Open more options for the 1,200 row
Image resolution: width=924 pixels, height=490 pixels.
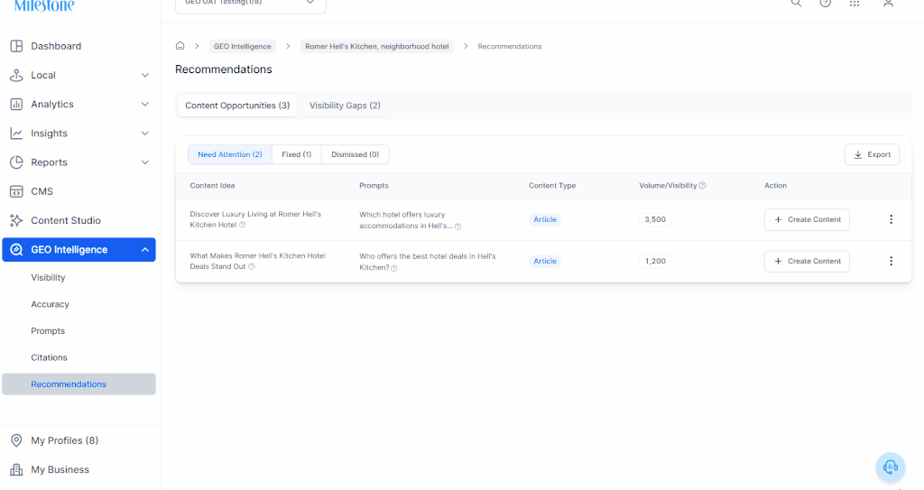point(891,261)
